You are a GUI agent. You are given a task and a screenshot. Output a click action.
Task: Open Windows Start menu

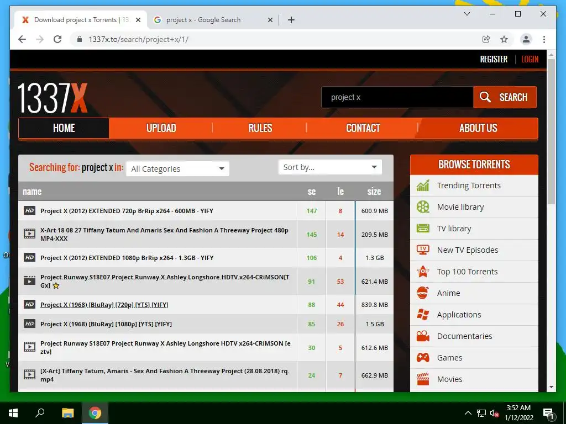click(13, 413)
